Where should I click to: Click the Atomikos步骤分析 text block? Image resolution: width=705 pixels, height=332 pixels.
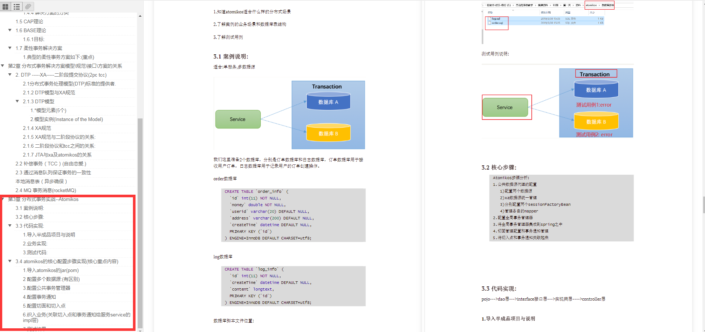tap(561, 208)
